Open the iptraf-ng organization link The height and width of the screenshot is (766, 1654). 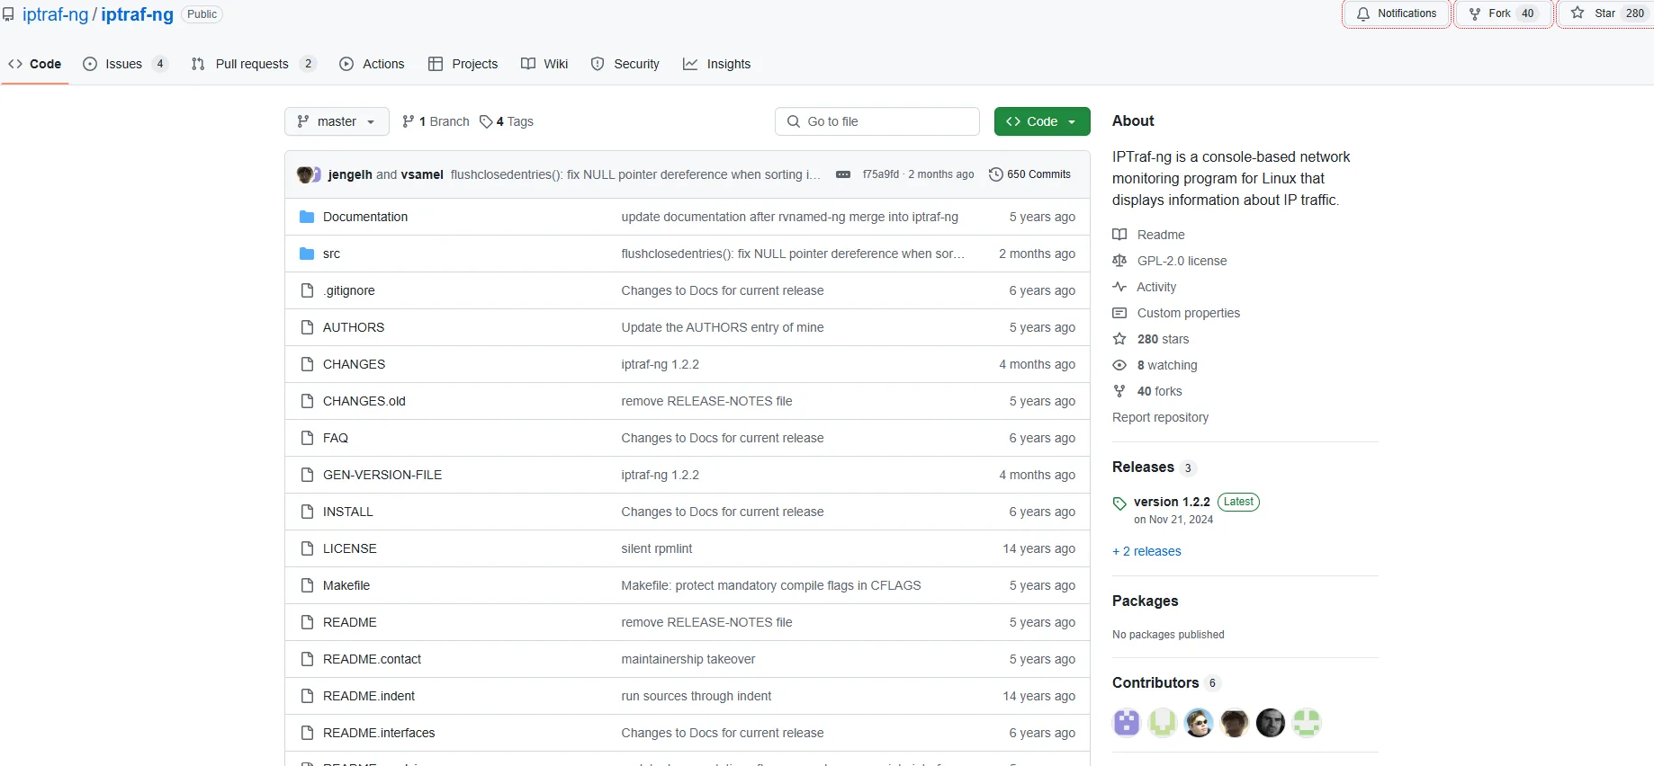pos(56,14)
